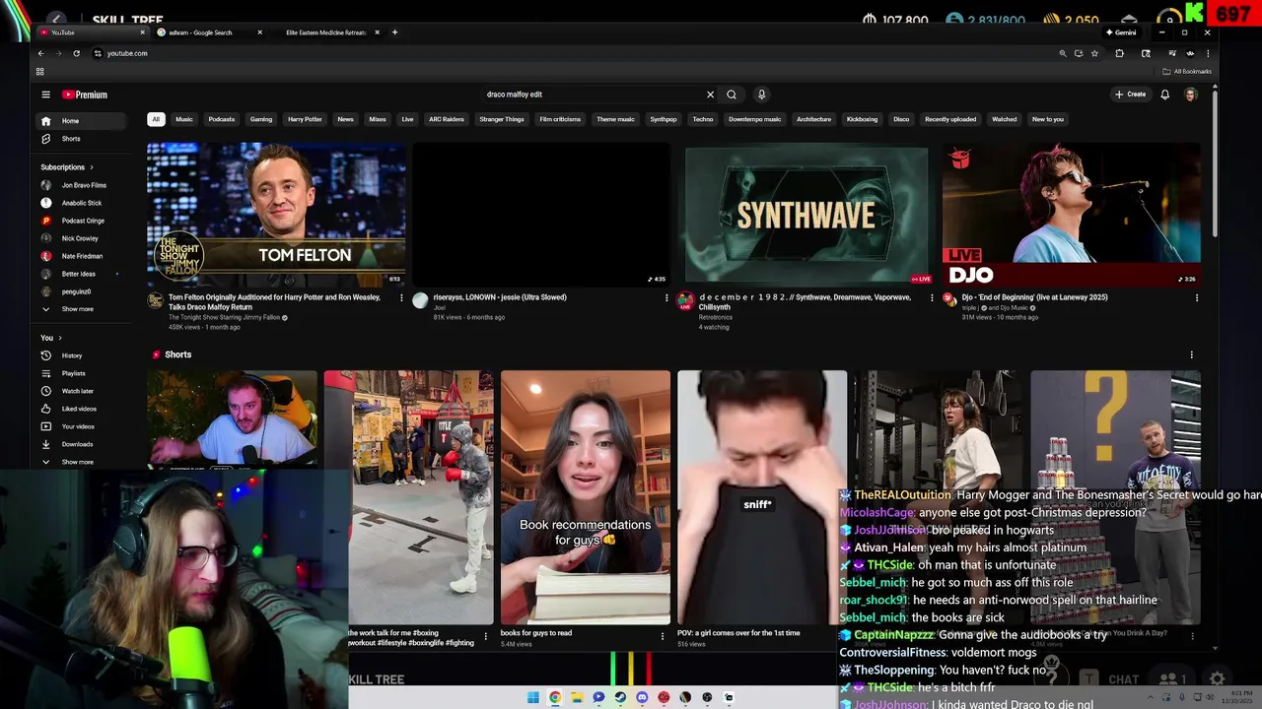Open Your videos in the sidebar
This screenshot has height=709, width=1262.
click(82, 426)
